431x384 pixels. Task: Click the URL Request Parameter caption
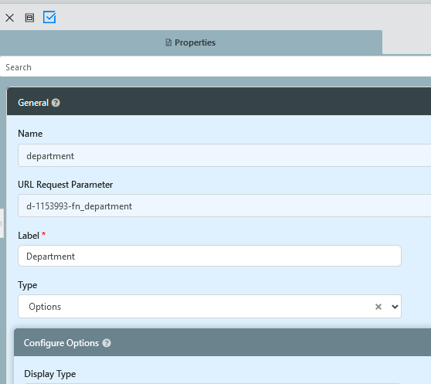(65, 185)
